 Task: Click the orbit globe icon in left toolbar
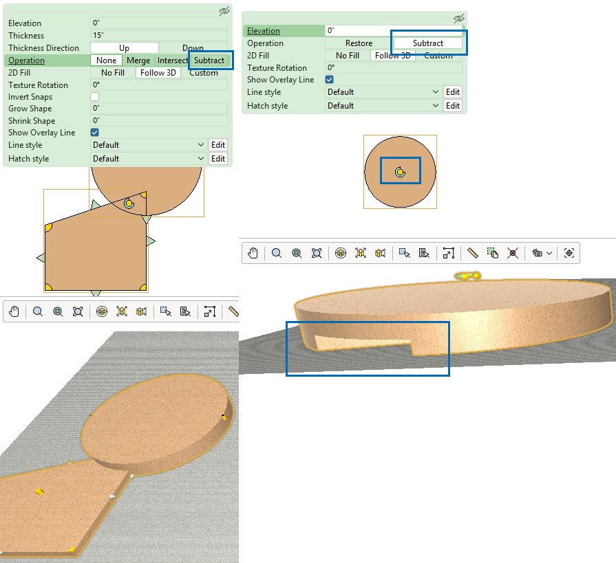click(x=102, y=312)
